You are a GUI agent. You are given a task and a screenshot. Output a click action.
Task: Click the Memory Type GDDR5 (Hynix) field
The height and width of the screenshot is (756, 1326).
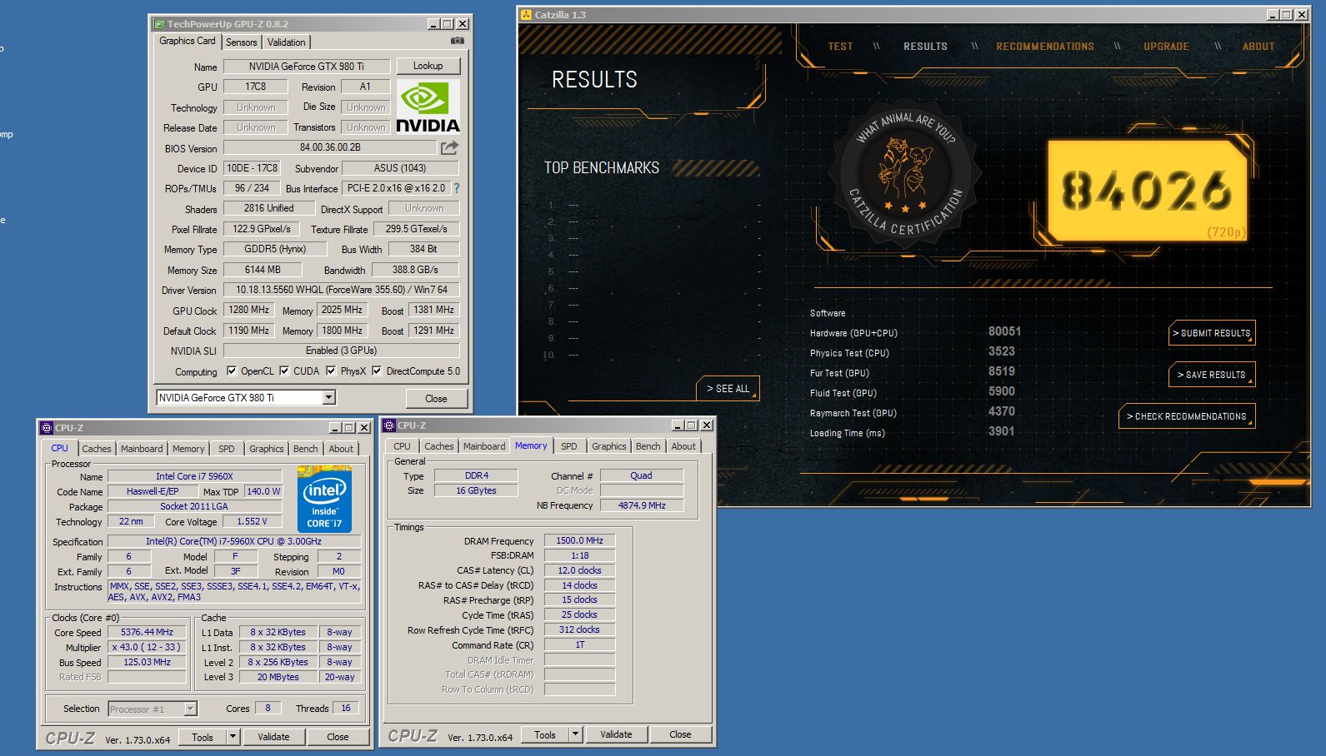coord(275,249)
